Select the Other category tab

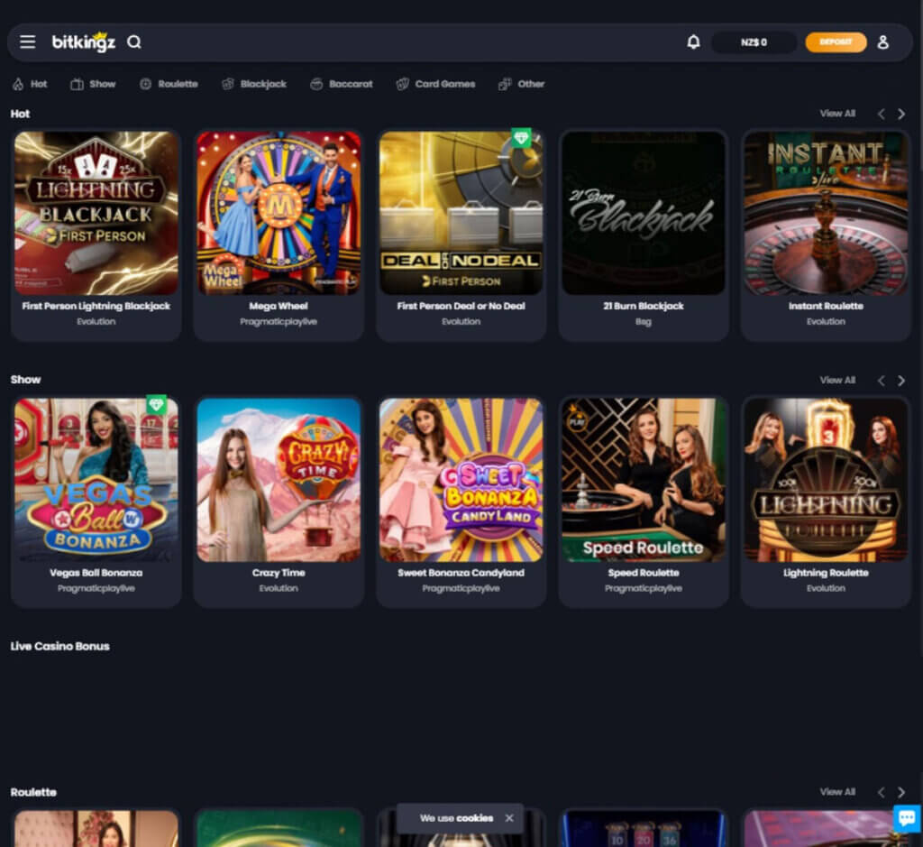click(522, 84)
